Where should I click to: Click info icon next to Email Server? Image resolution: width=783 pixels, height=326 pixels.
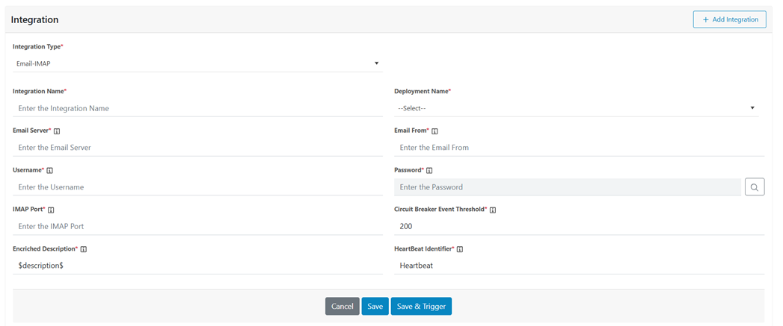click(x=57, y=131)
